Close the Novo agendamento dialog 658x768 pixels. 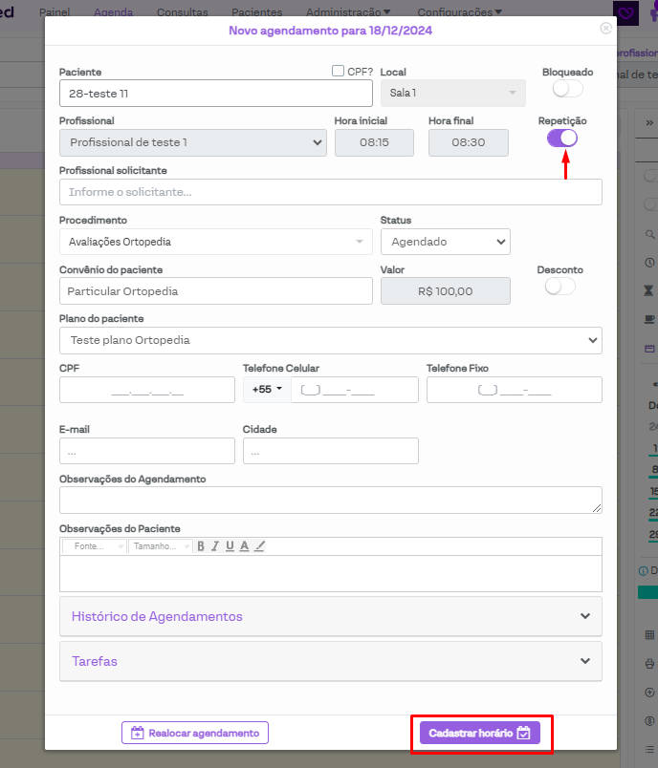tap(605, 29)
